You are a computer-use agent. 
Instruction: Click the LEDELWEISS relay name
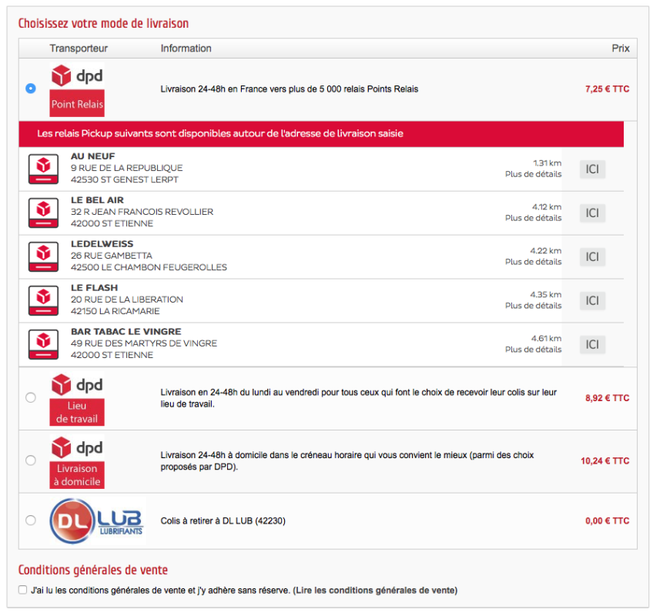point(102,243)
